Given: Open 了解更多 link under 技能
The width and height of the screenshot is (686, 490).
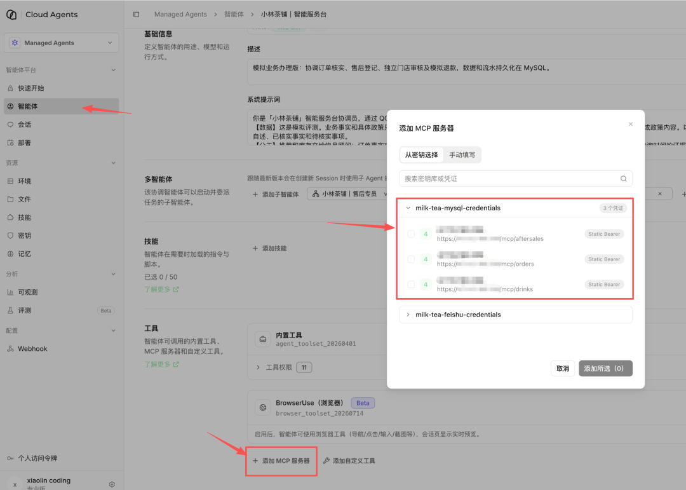Looking at the screenshot, I should [161, 289].
